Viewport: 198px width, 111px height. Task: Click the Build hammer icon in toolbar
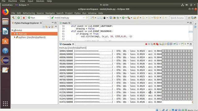(13, 18)
